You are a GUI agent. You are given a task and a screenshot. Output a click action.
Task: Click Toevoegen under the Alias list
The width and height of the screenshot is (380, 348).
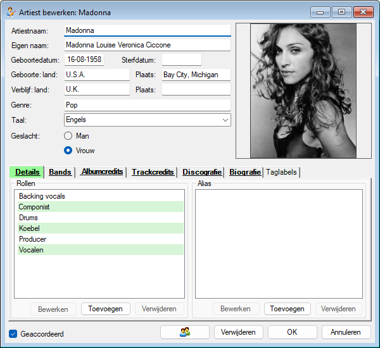coord(287,309)
